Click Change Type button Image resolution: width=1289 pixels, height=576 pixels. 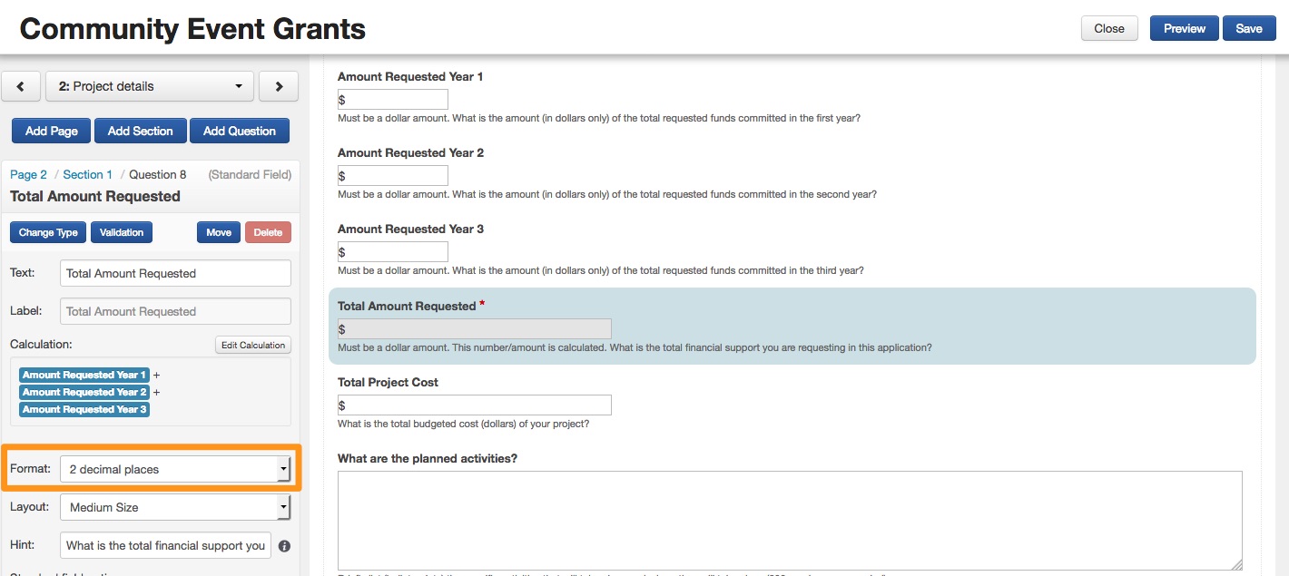(x=48, y=232)
